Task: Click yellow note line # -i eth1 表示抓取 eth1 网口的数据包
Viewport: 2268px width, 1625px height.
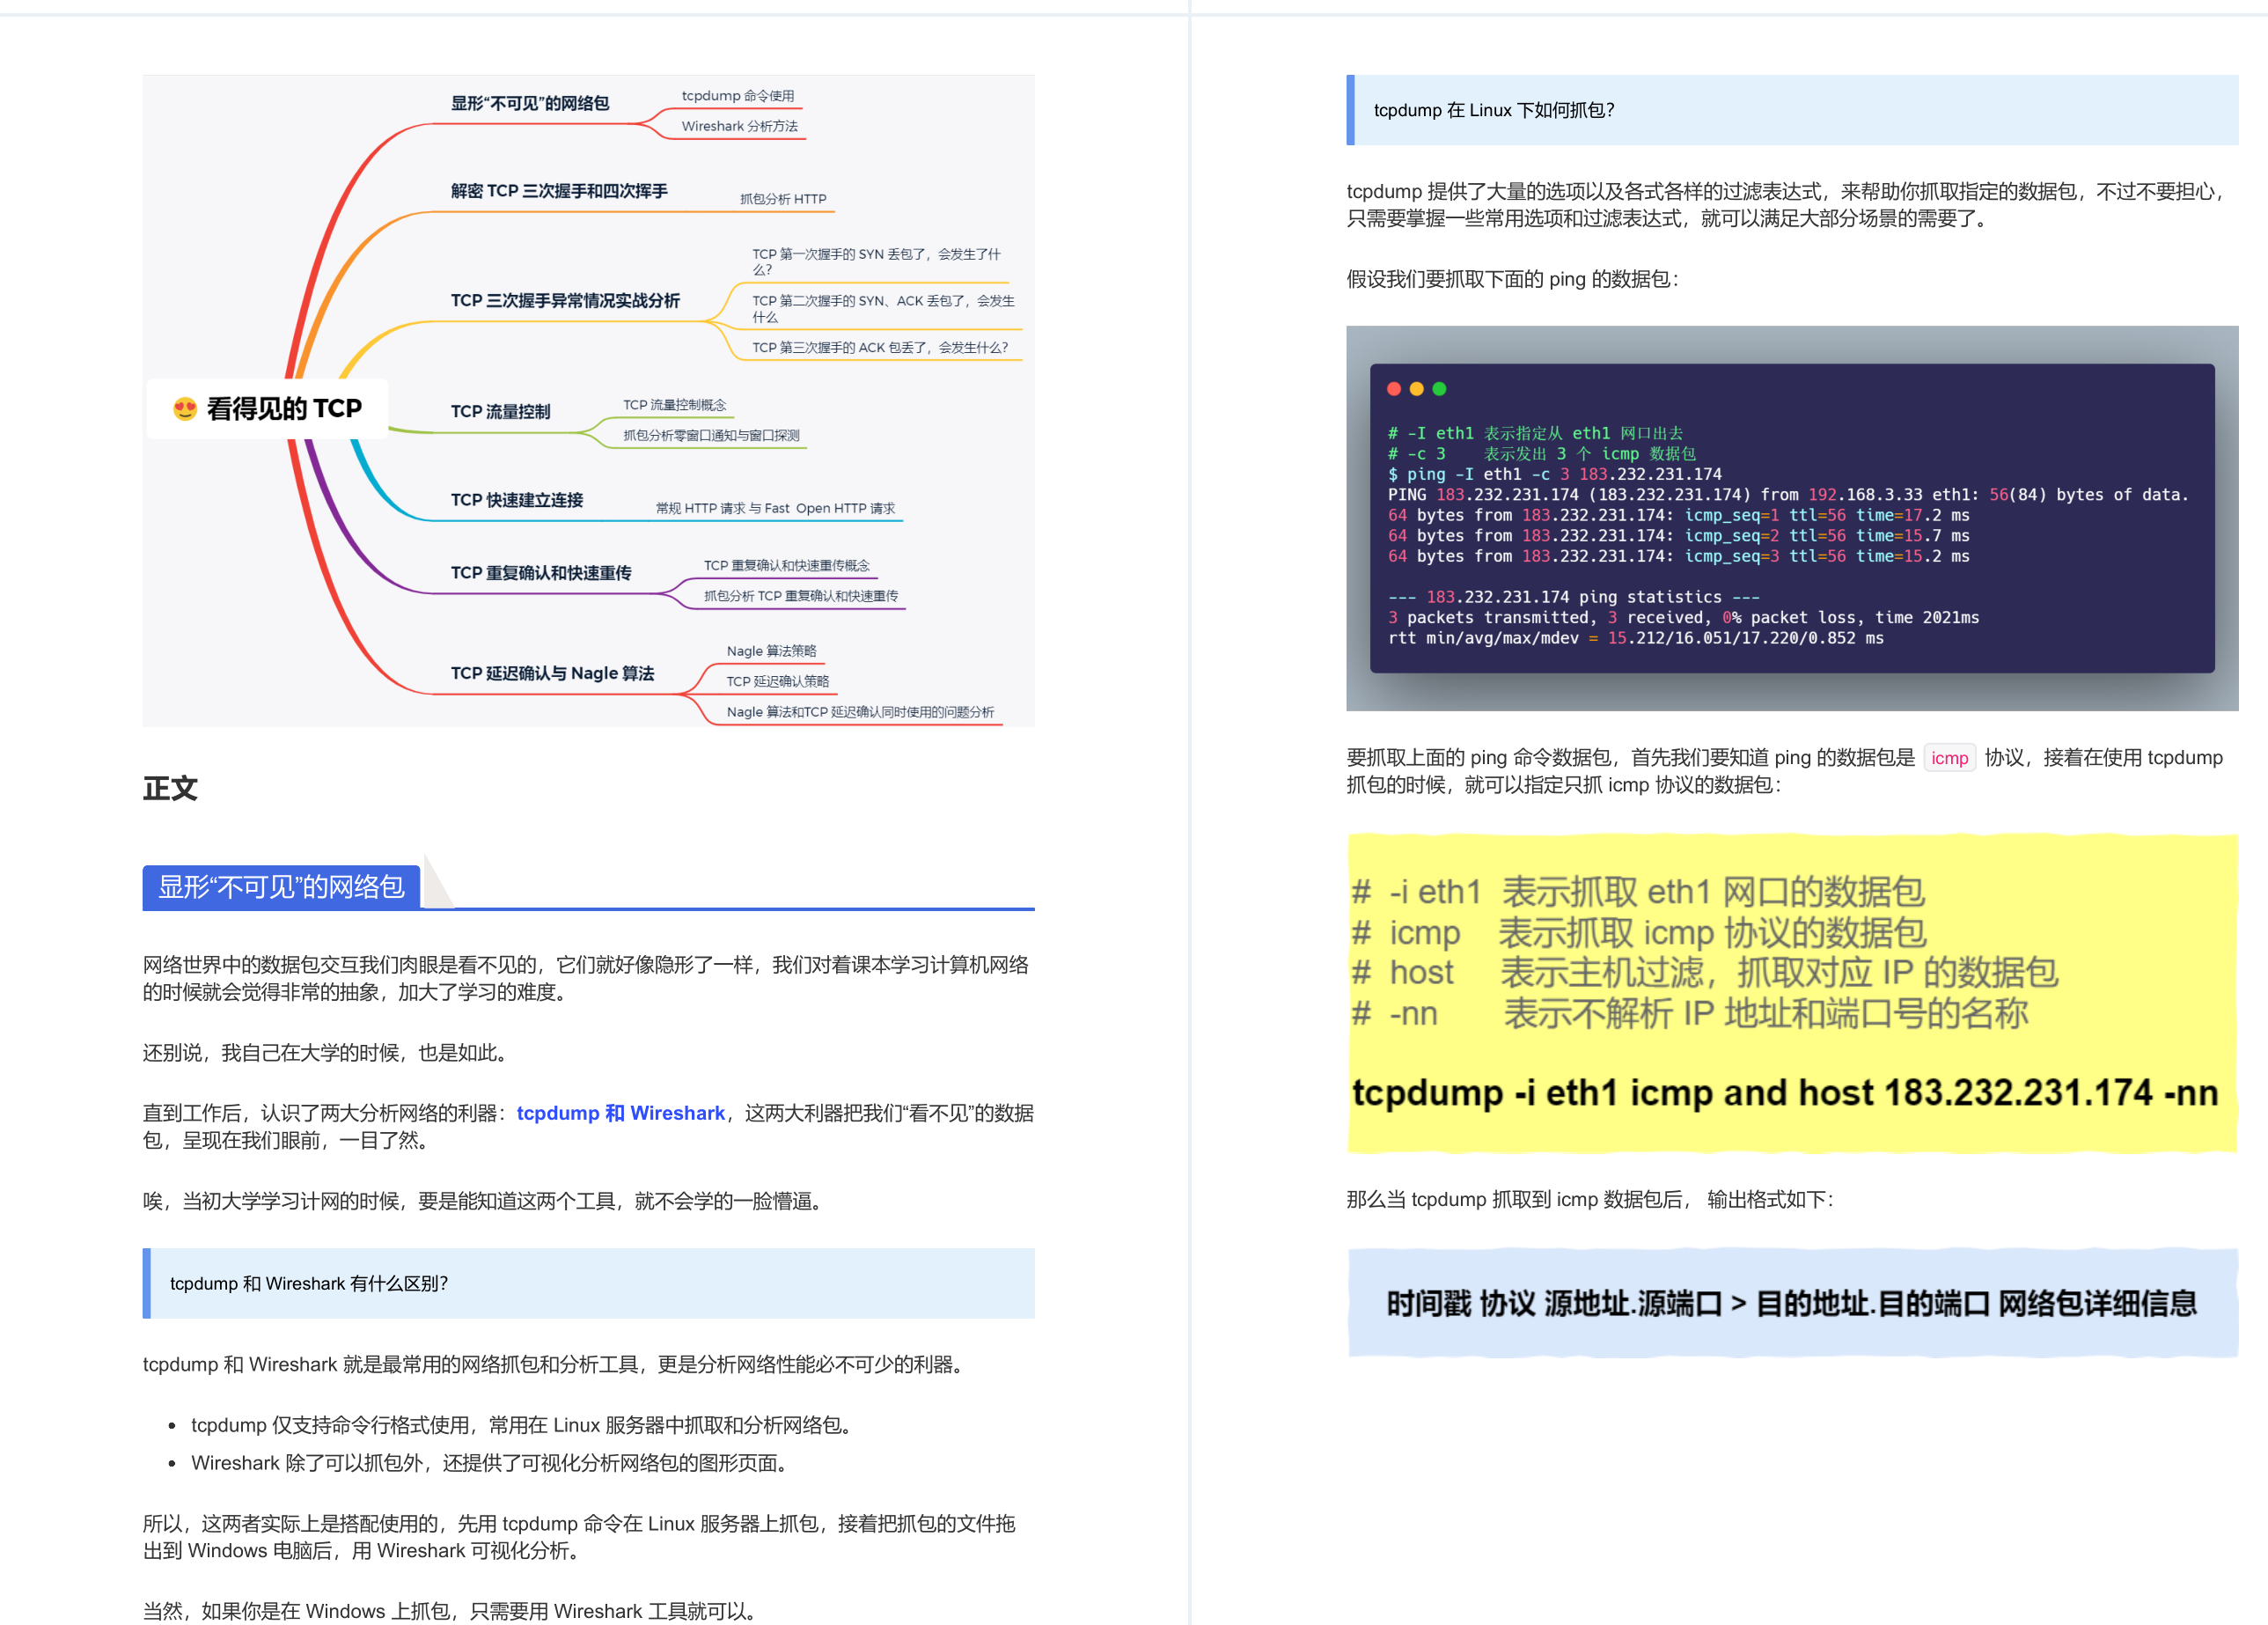Action: pyautogui.click(x=1638, y=891)
